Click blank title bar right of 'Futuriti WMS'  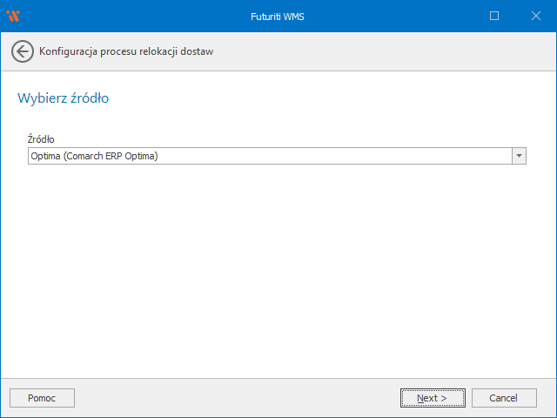click(392, 16)
